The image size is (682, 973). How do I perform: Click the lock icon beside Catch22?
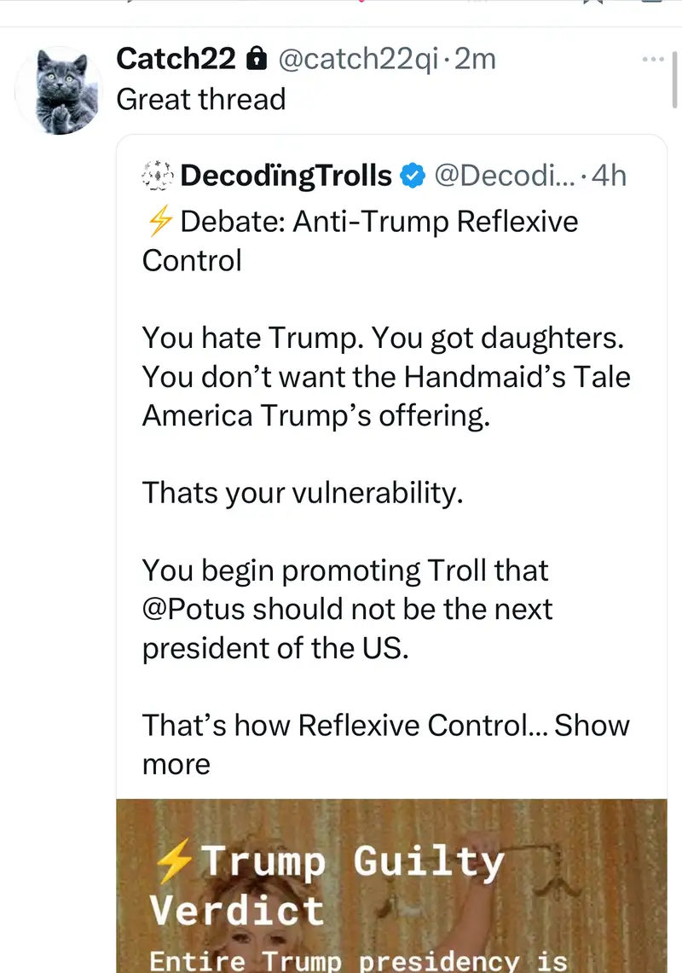254,59
